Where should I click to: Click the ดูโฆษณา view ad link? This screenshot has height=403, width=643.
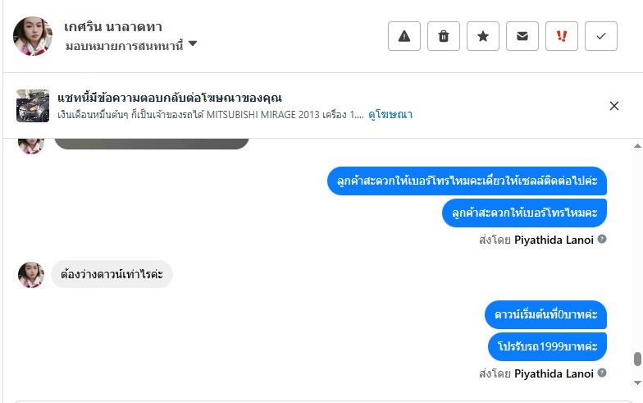point(390,115)
